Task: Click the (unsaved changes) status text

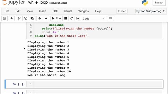Action: coord(58,3)
